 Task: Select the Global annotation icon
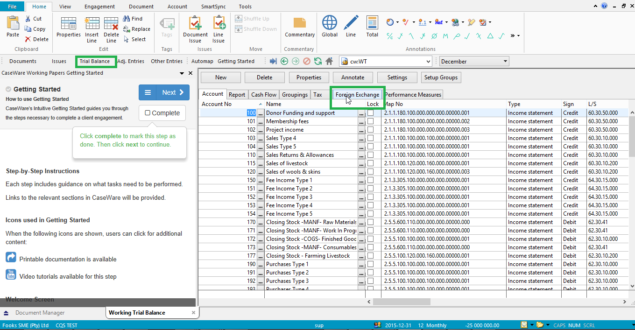pos(330,26)
